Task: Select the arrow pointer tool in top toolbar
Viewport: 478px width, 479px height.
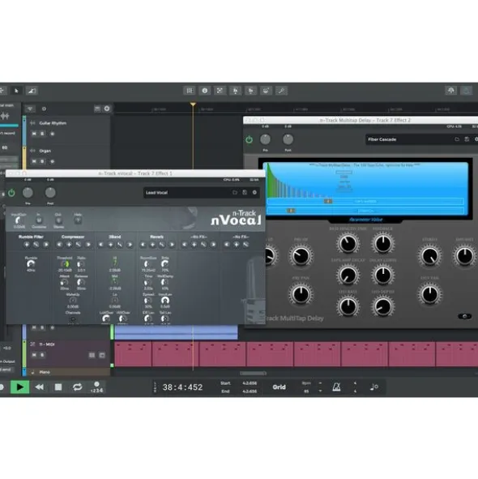Action: [16, 91]
